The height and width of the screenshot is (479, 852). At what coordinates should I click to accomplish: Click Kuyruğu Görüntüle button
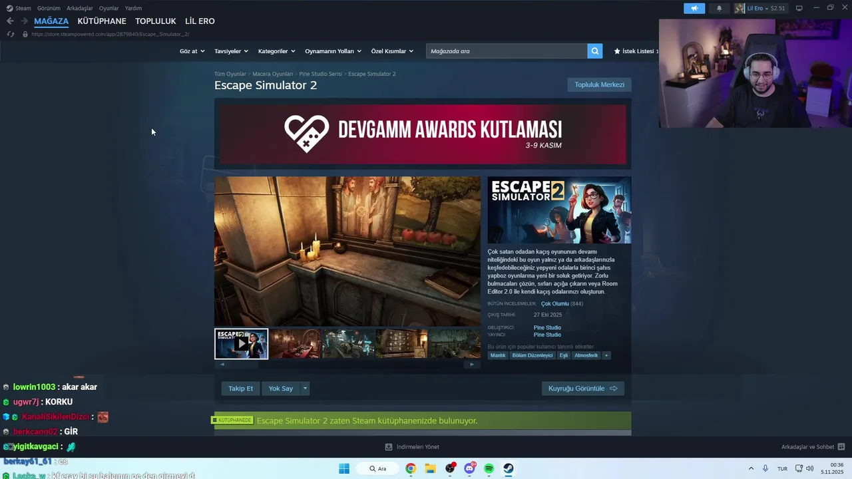[x=582, y=389]
